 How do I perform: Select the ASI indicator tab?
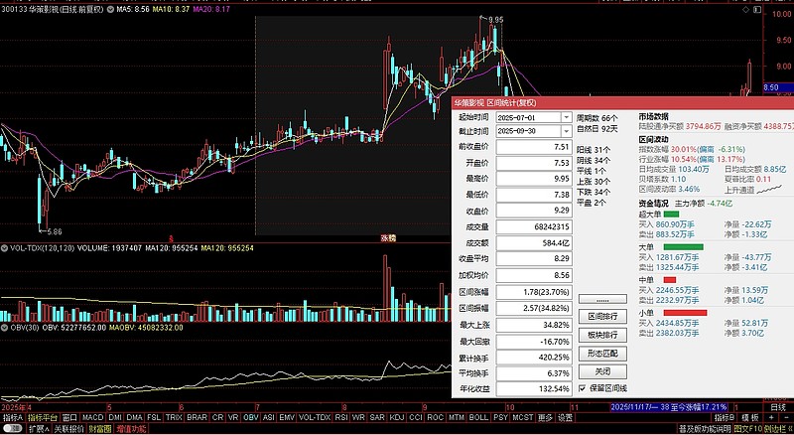click(x=269, y=418)
